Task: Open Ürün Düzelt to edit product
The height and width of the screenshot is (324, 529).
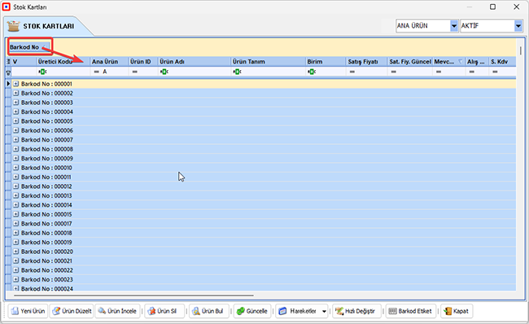Action: click(72, 311)
